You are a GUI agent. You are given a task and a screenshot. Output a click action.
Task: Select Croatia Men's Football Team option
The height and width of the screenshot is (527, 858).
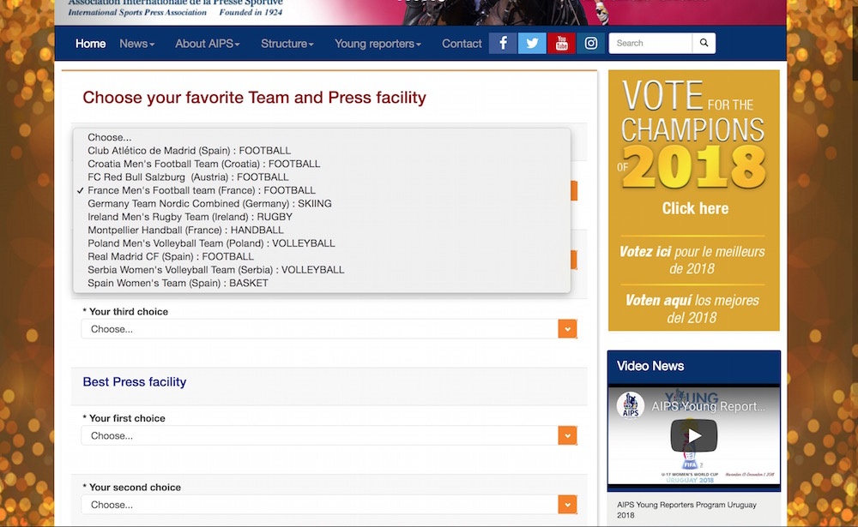[322, 164]
